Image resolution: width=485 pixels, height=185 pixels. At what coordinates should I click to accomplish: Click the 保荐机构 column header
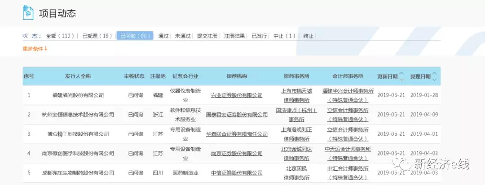[237, 77]
